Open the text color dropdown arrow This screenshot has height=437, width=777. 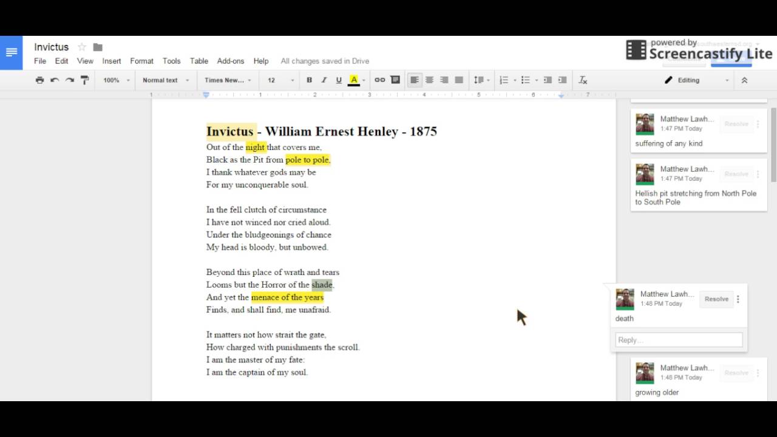coord(364,80)
